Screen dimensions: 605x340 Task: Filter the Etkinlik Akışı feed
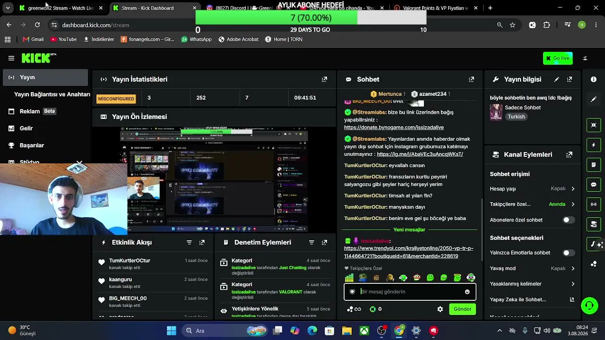(x=189, y=242)
